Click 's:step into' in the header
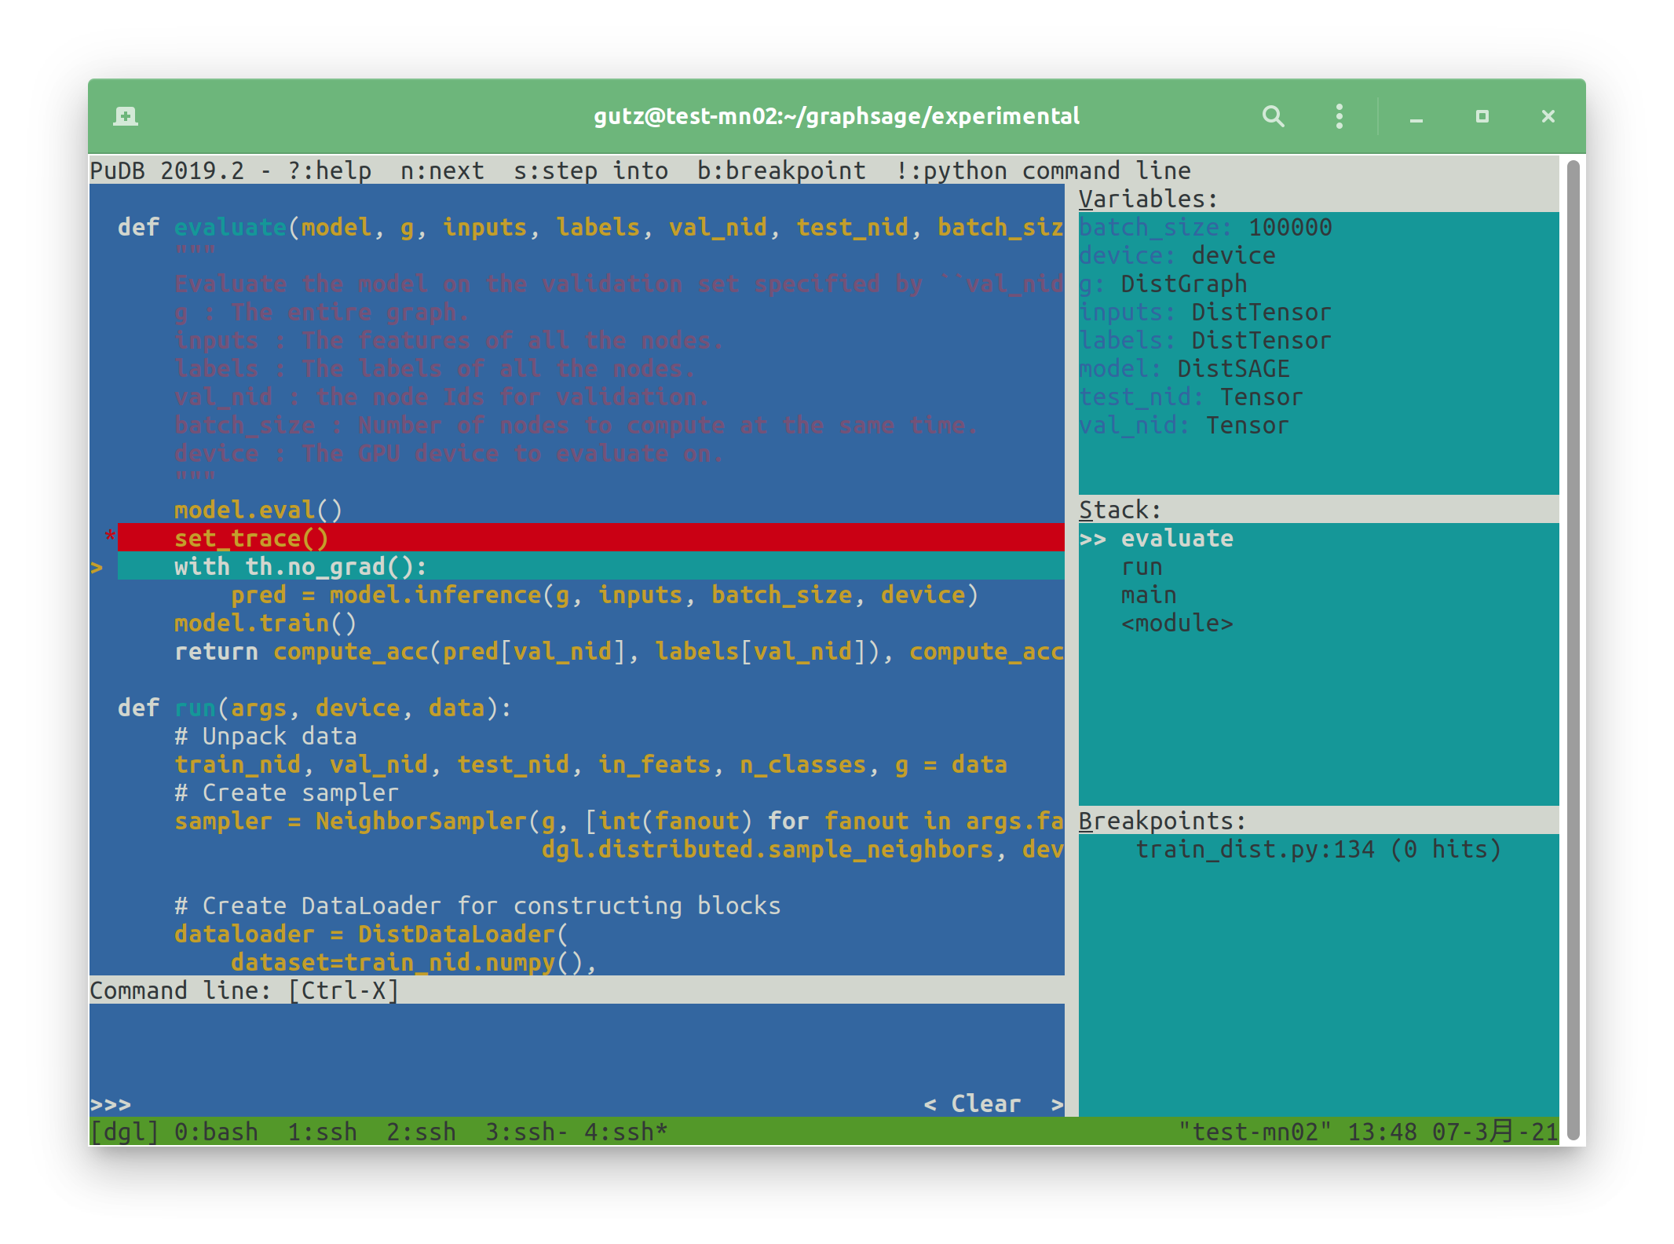Screen dimensions: 1674x1244 pos(590,170)
